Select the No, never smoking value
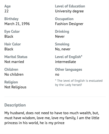This screenshot has width=109, height=134. pyautogui.click(x=63, y=49)
